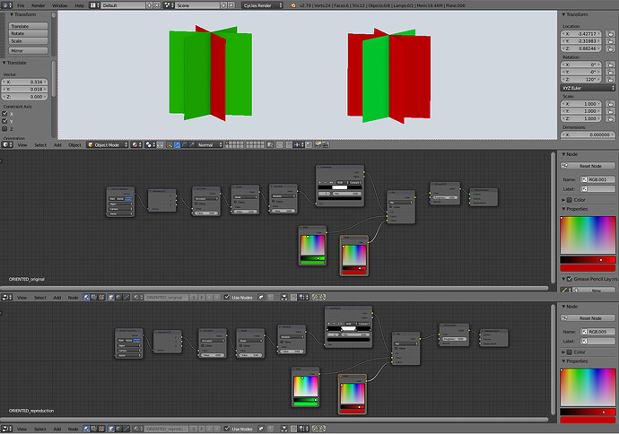Open the Render menu
The height and width of the screenshot is (434, 619).
39,5
